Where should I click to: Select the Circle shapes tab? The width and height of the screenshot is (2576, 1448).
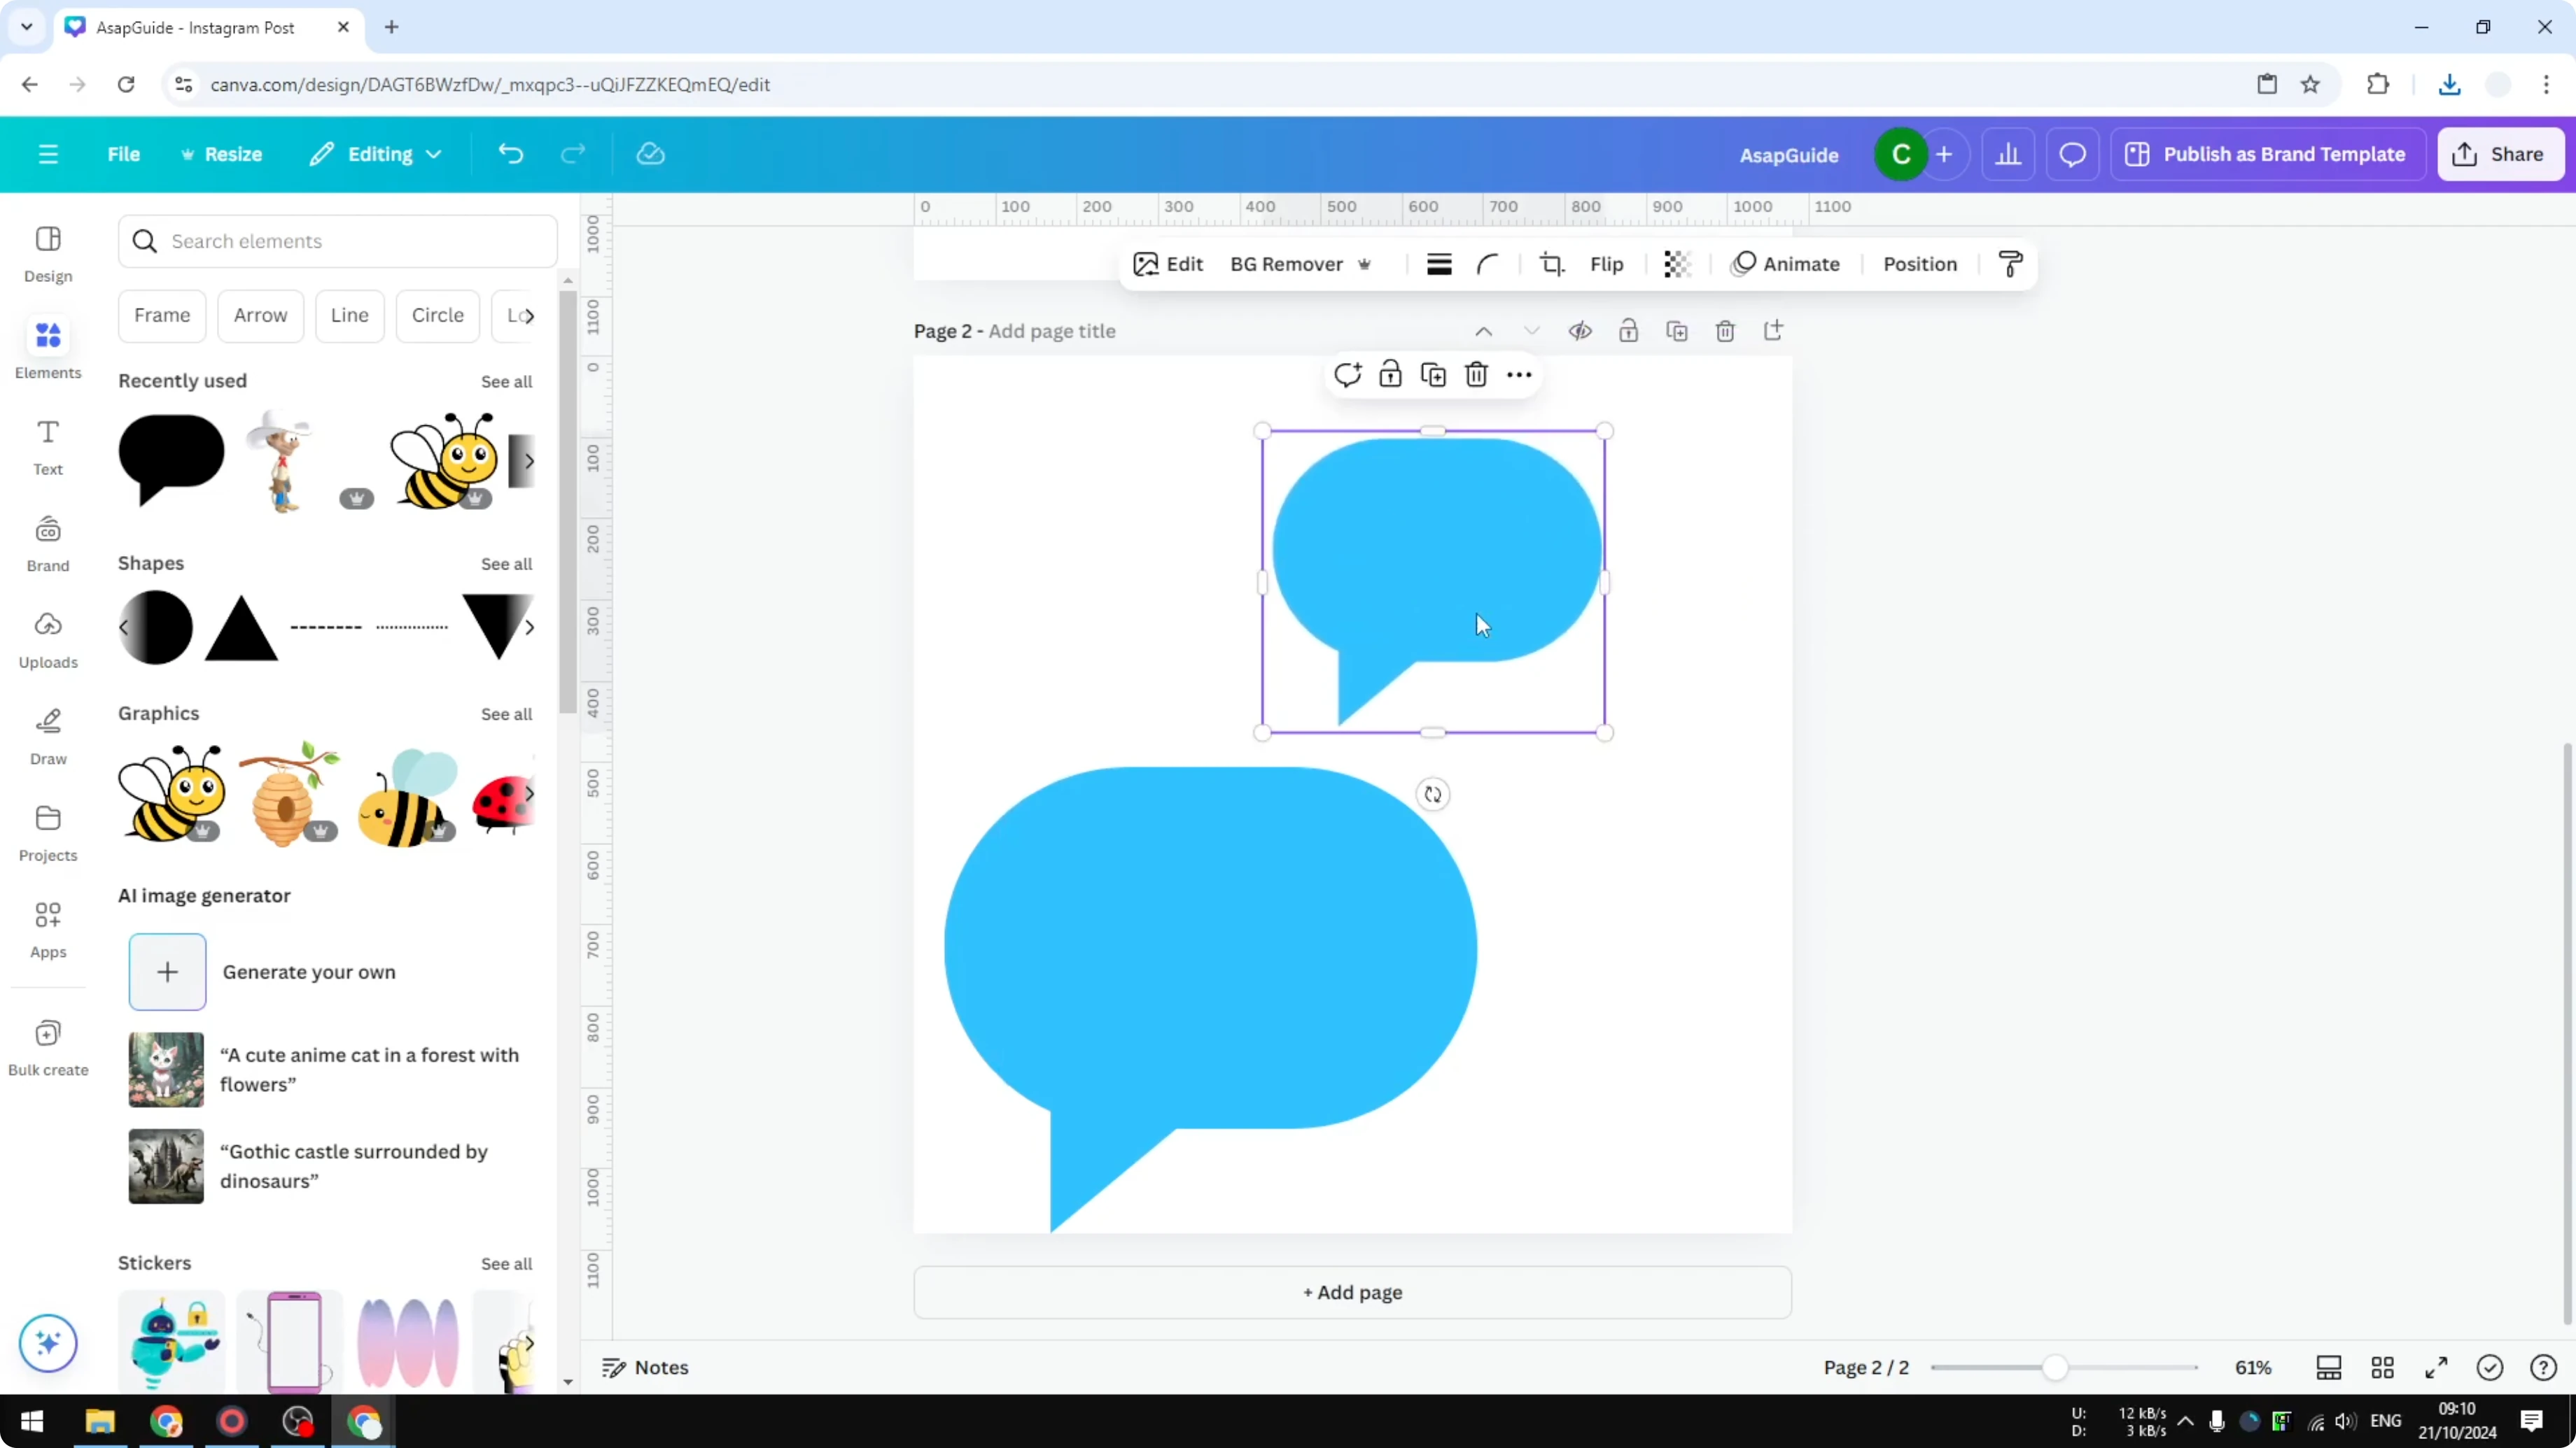tap(437, 315)
